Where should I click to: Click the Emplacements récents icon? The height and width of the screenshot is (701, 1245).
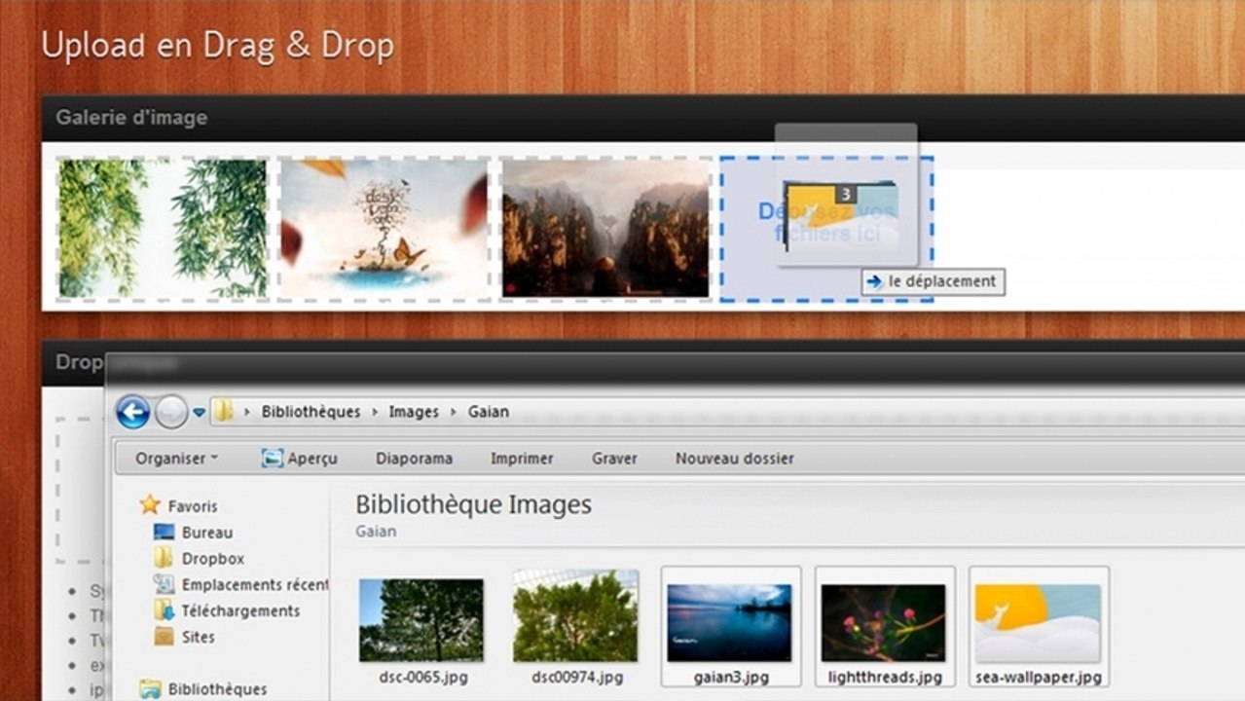165,585
